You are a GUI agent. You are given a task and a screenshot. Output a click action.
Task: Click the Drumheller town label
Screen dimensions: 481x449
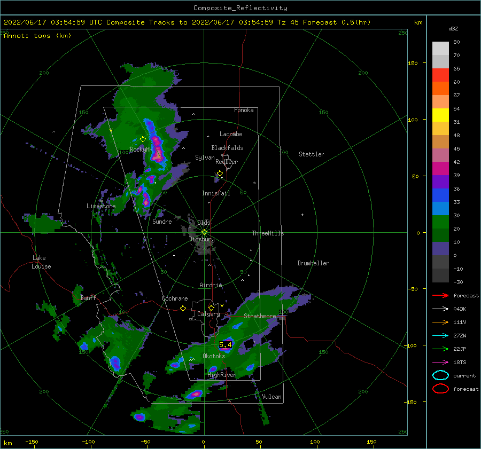click(313, 263)
